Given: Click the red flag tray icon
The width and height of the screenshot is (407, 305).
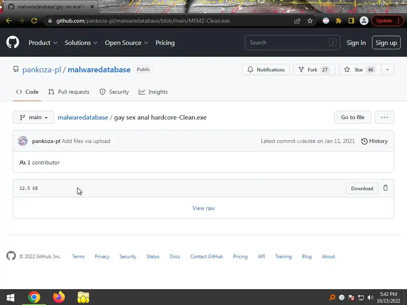Looking at the screenshot, I should pyautogui.click(x=351, y=297).
